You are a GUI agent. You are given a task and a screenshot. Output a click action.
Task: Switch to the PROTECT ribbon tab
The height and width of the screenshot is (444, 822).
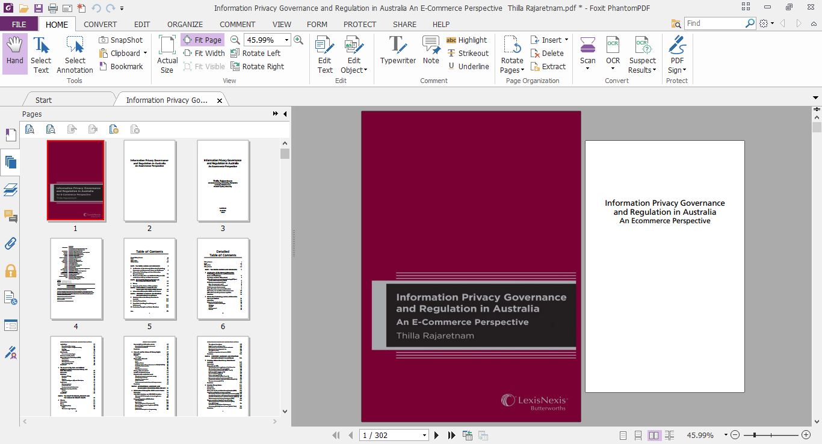click(x=359, y=24)
